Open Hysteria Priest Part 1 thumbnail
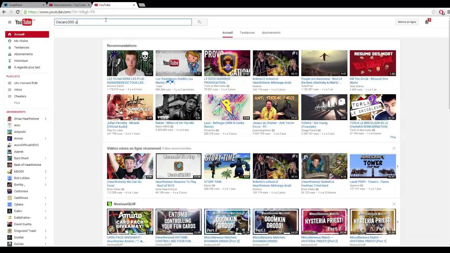This screenshot has height=253, width=450. 373,222
